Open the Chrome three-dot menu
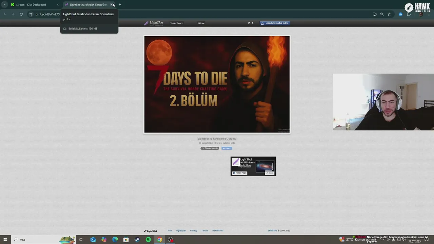This screenshot has height=244, width=434. point(429,14)
